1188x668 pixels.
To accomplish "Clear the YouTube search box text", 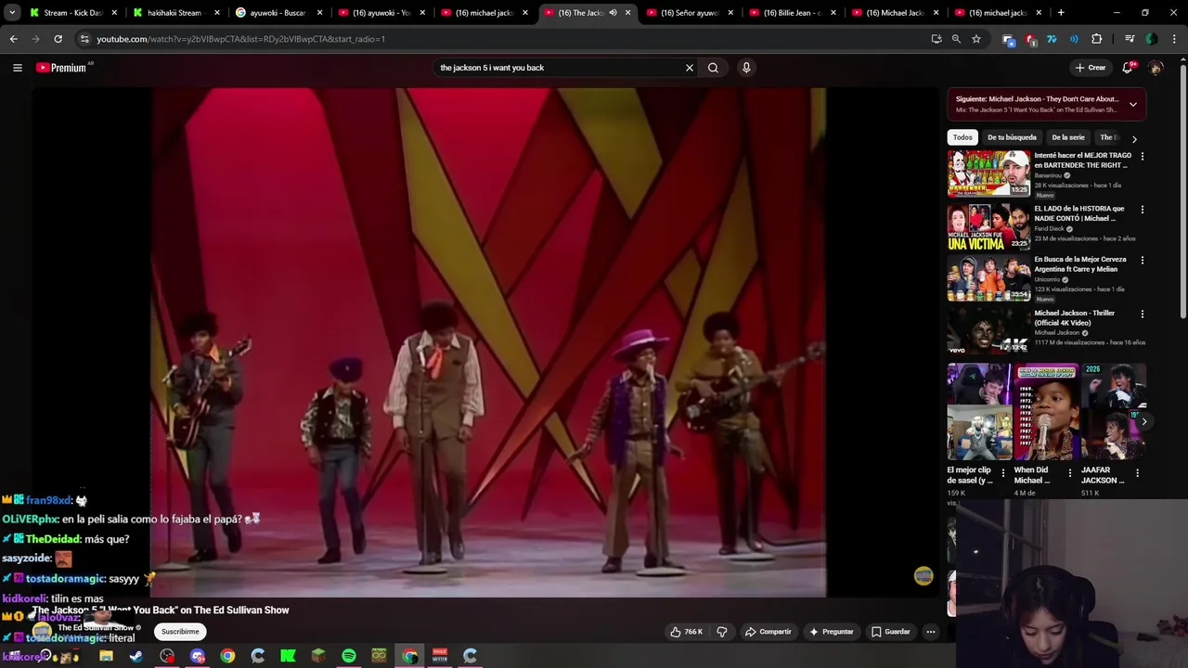I will (x=690, y=68).
